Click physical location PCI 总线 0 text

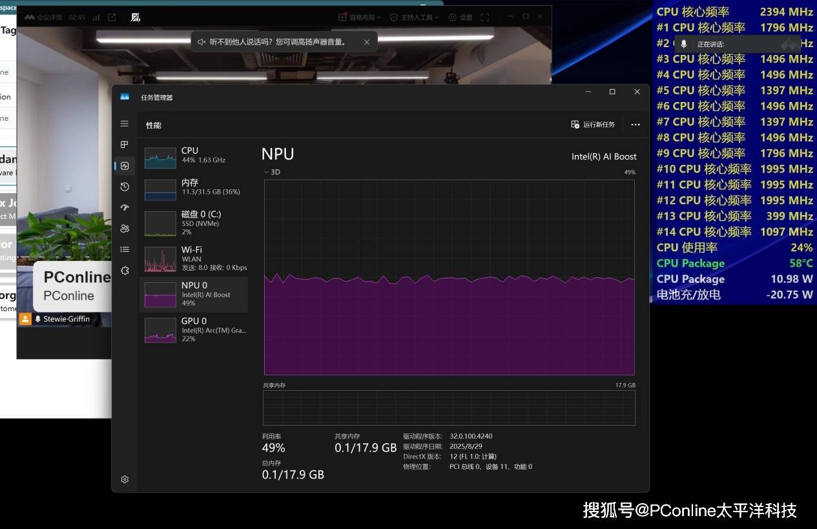[491, 466]
